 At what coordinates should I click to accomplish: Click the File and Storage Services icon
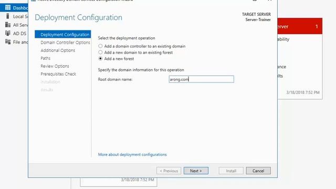tap(8, 42)
